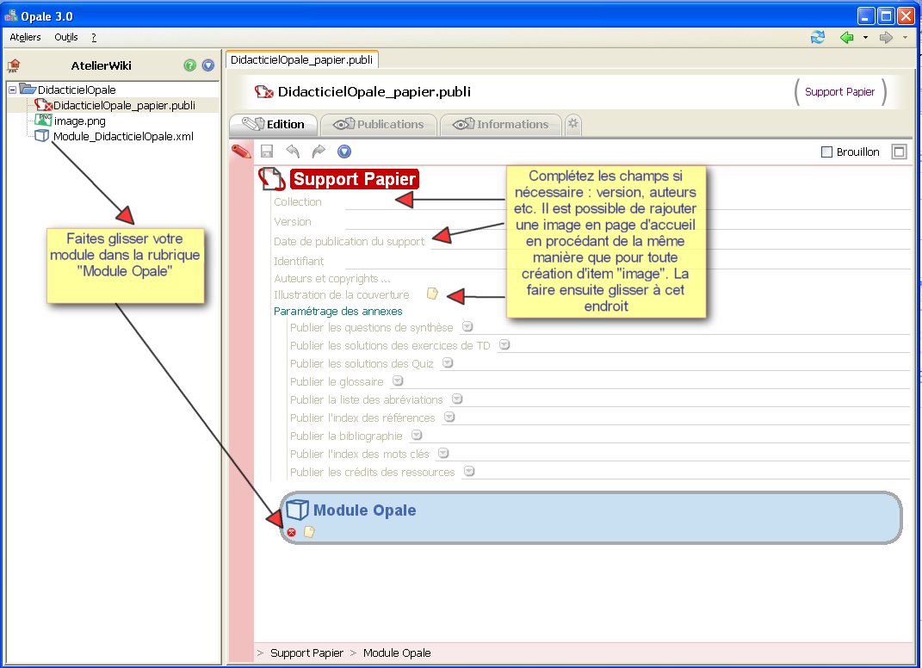
Task: Minimize the Opale 3.0 window
Action: tap(866, 15)
